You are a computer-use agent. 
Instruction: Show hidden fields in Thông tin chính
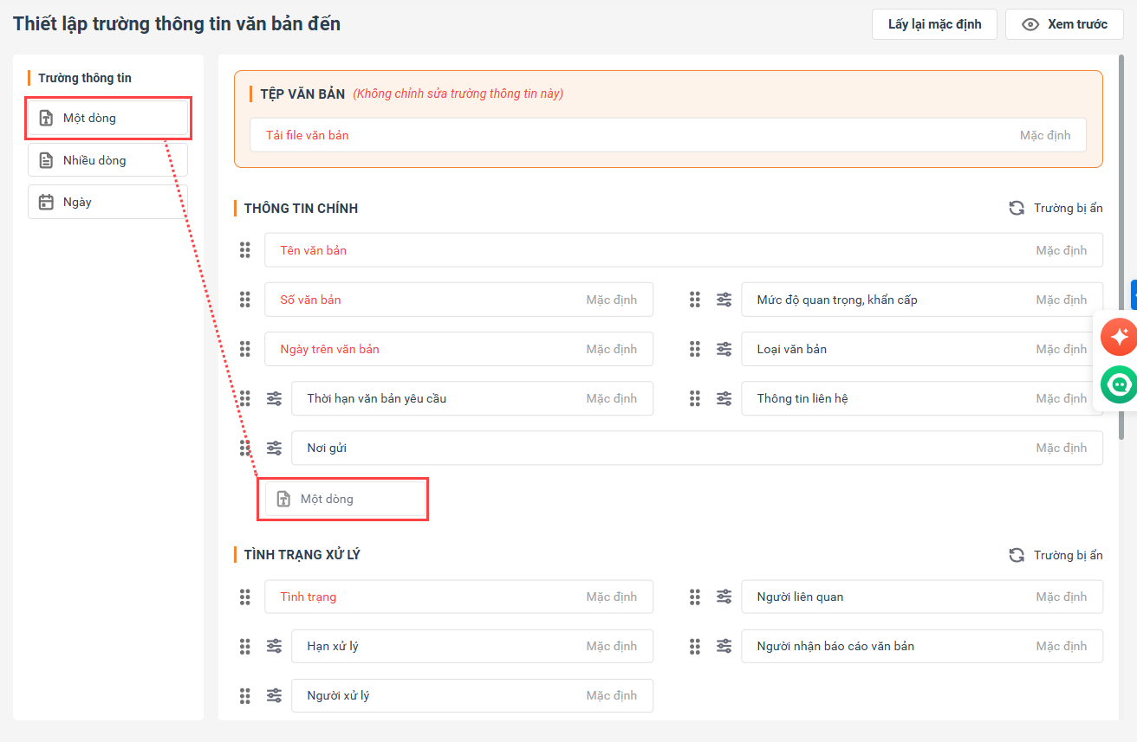point(1056,208)
